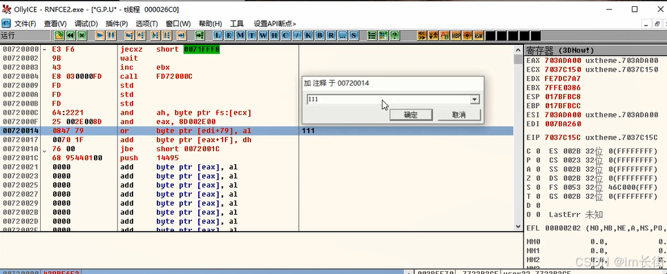667x274 pixels.
Task: Cancel comment dialog with 取消 button
Action: tap(459, 115)
